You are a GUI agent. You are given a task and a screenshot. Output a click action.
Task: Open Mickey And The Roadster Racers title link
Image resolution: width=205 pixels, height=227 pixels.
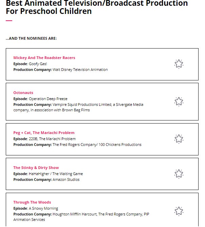(x=44, y=58)
